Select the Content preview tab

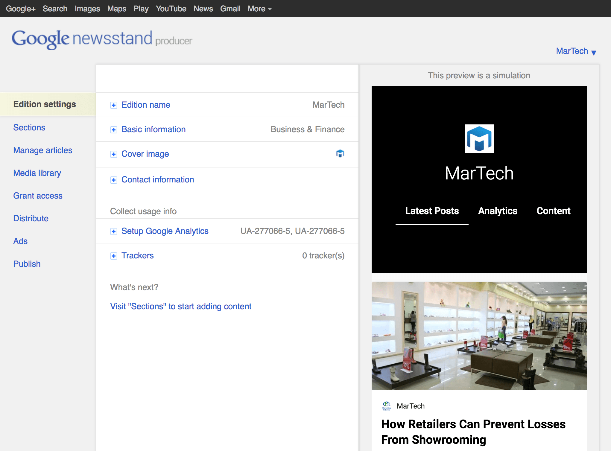[x=554, y=211]
